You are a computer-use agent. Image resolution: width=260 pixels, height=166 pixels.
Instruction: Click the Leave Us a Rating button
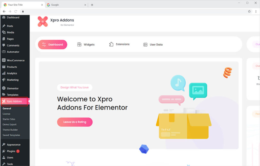point(75,122)
